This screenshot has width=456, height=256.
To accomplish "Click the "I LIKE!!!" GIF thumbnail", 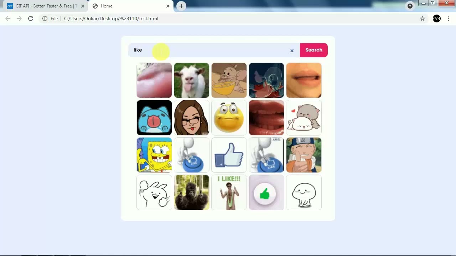I will click(229, 192).
